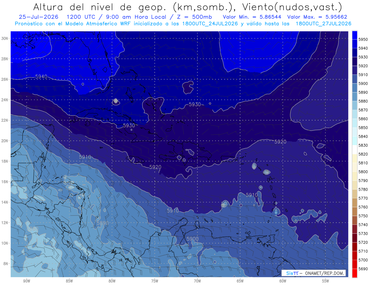Click the '90W' longitude axis label
369x285 pixels.
pyautogui.click(x=26, y=281)
